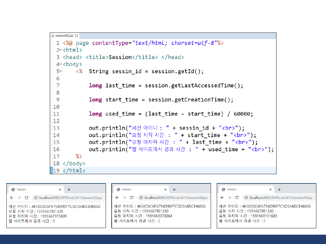
Task: Close Session tab in browser showing elapsed time 3
Action: coord(270,189)
